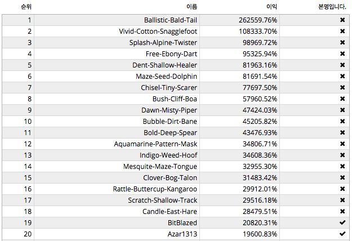Click the X icon in Maze-Seed-Dolphin row
Screen dimensions: 352x241
coord(342,76)
